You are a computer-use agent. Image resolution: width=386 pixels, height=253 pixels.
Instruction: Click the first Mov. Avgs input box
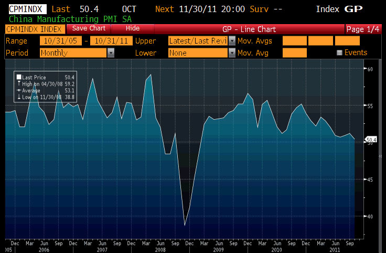click(x=294, y=41)
